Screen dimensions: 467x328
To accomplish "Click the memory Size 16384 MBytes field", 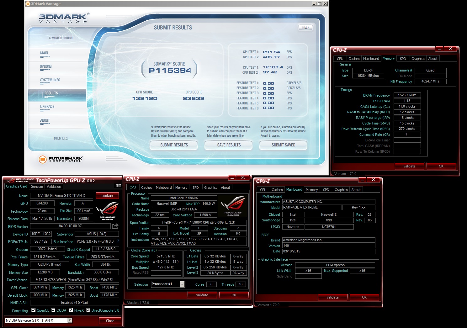I will pos(368,76).
